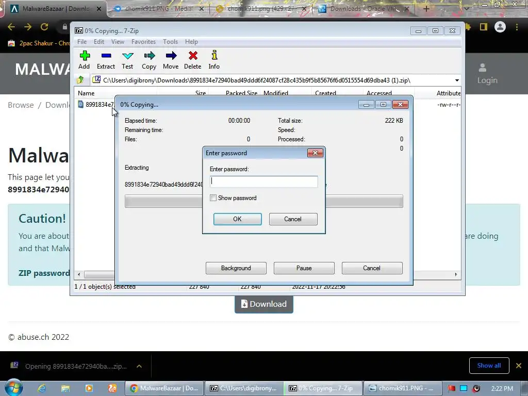528x396 pixels.
Task: Open the 2pac Shakur bookmark
Action: [x=39, y=43]
